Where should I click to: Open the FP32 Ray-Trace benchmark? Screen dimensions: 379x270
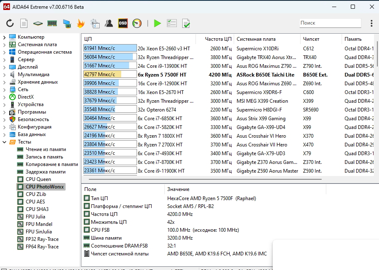click(x=42, y=239)
